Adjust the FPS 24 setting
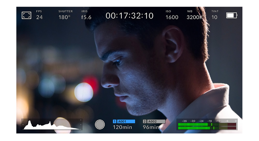Image resolution: width=259 pixels, height=141 pixels. coord(39,15)
